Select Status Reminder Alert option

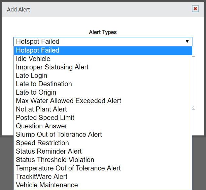coord(103,151)
